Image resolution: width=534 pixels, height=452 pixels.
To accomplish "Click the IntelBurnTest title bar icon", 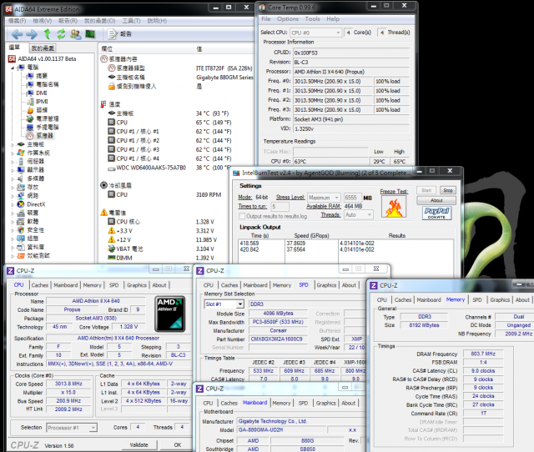I will pos(236,173).
